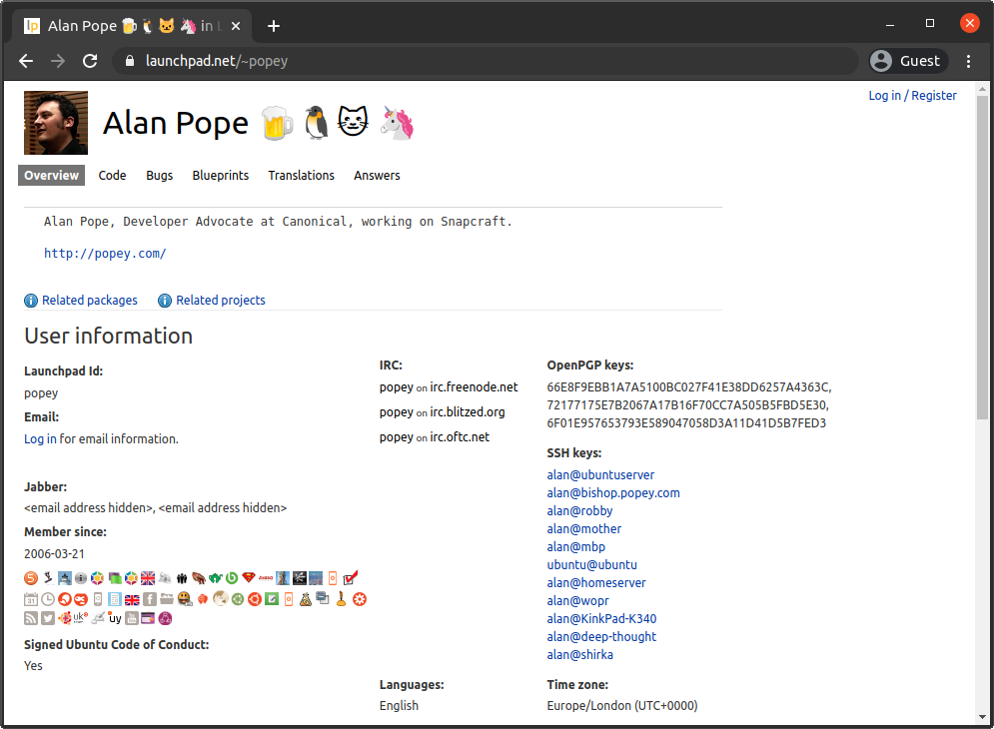Click the text 'irc.freenode.net'
The height and width of the screenshot is (729, 994).
pos(474,387)
